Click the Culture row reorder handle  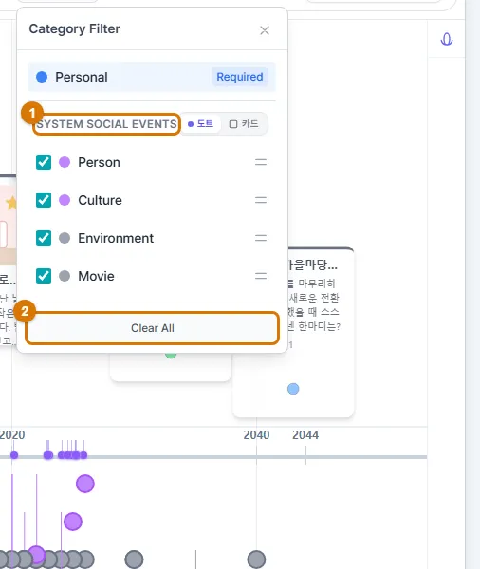[261, 200]
